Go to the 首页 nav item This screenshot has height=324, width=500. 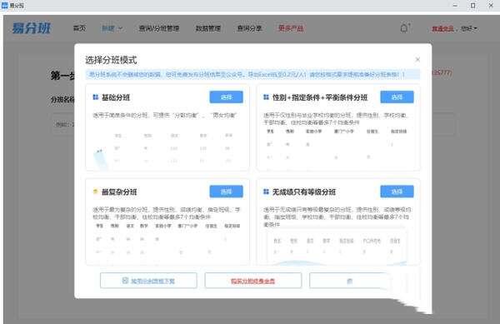point(79,28)
